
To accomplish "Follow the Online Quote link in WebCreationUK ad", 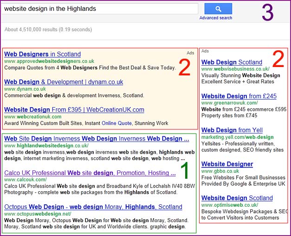I will pos(116,123).
